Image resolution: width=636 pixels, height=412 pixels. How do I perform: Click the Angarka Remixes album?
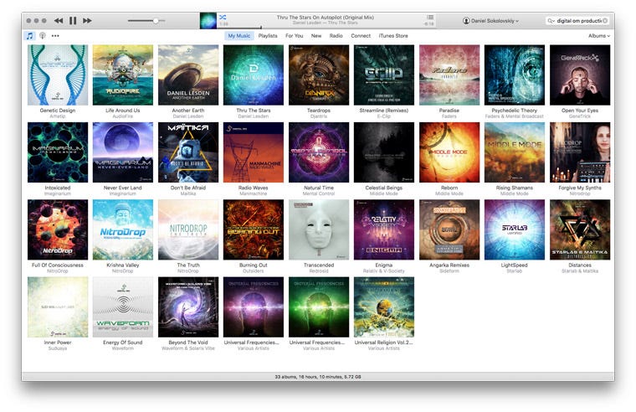[449, 229]
